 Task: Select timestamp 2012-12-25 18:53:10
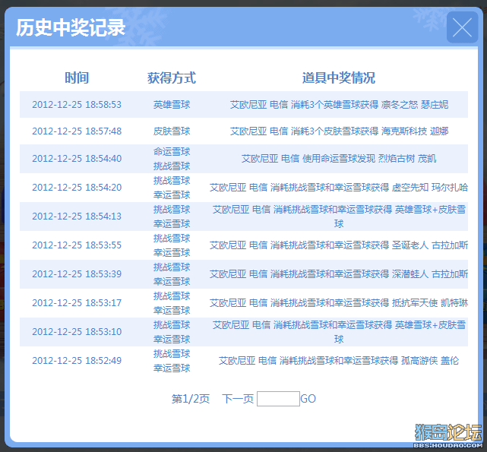[77, 332]
